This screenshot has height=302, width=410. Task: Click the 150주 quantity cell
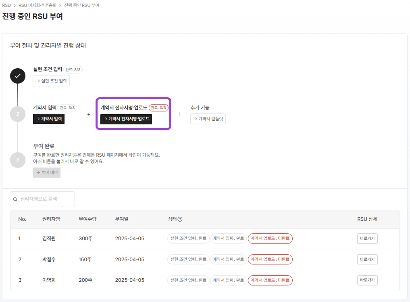coord(85,259)
